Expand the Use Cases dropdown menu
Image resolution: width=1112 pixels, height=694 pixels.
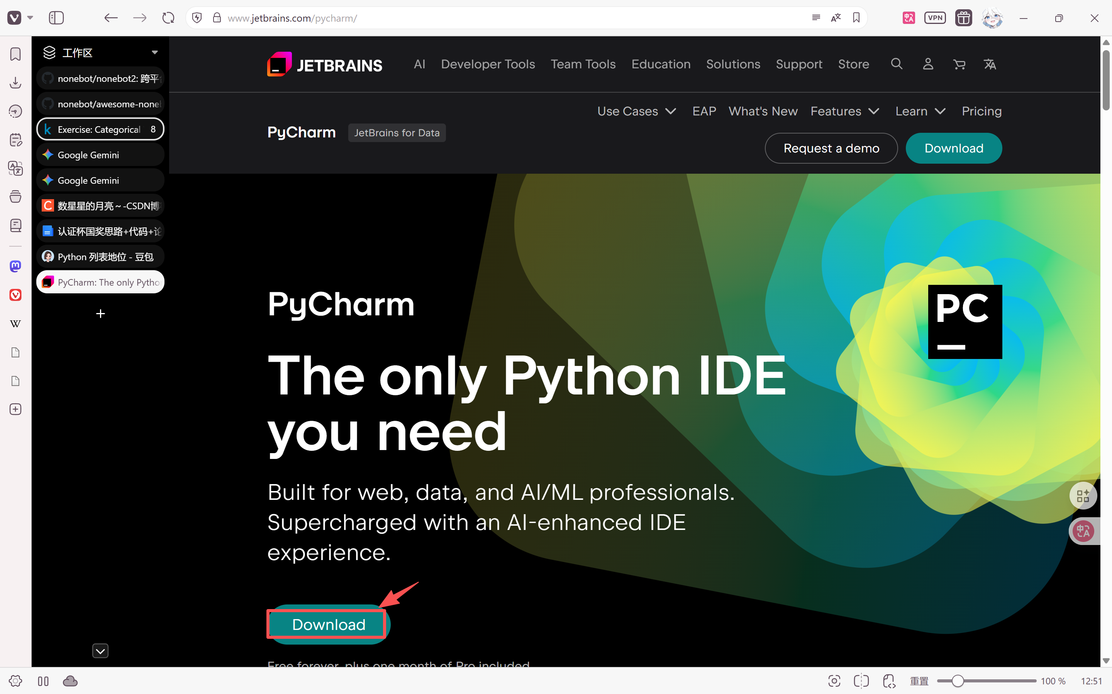636,111
